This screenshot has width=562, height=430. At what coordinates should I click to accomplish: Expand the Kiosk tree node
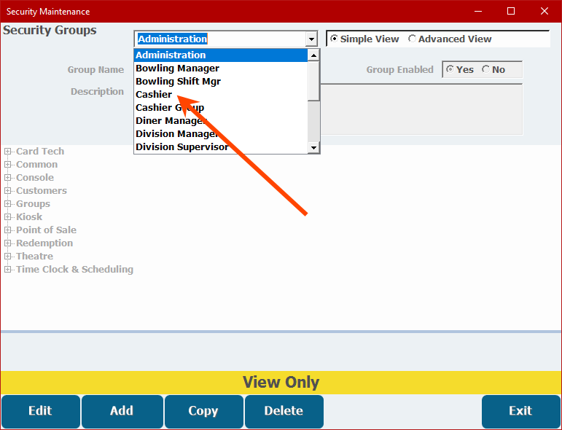pyautogui.click(x=8, y=217)
